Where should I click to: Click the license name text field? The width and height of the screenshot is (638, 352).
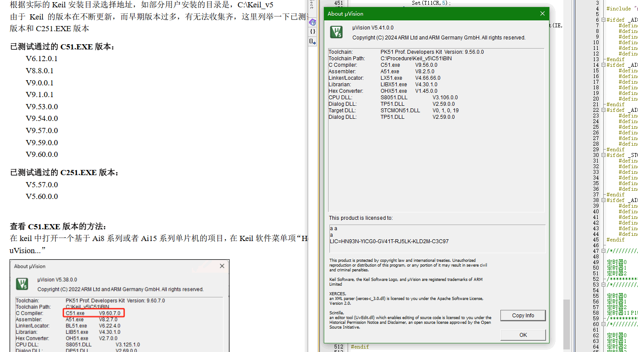(437, 238)
